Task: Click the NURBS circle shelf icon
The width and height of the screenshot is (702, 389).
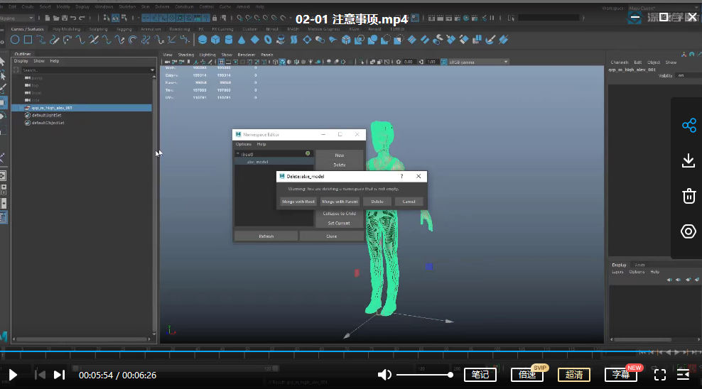Action: (15, 40)
